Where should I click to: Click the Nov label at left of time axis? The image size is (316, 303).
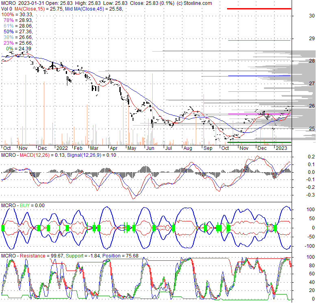coord(23,148)
